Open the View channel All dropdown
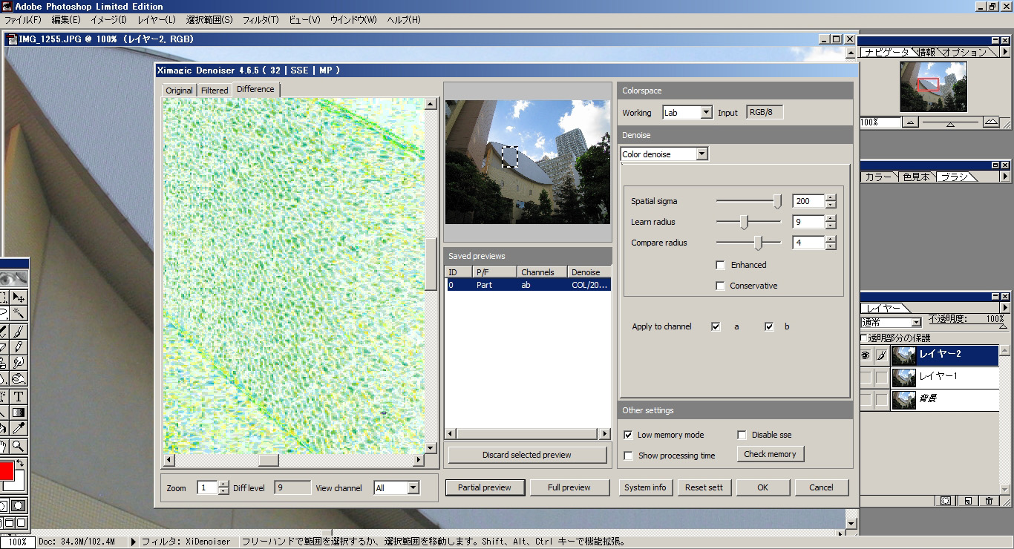 pos(413,488)
